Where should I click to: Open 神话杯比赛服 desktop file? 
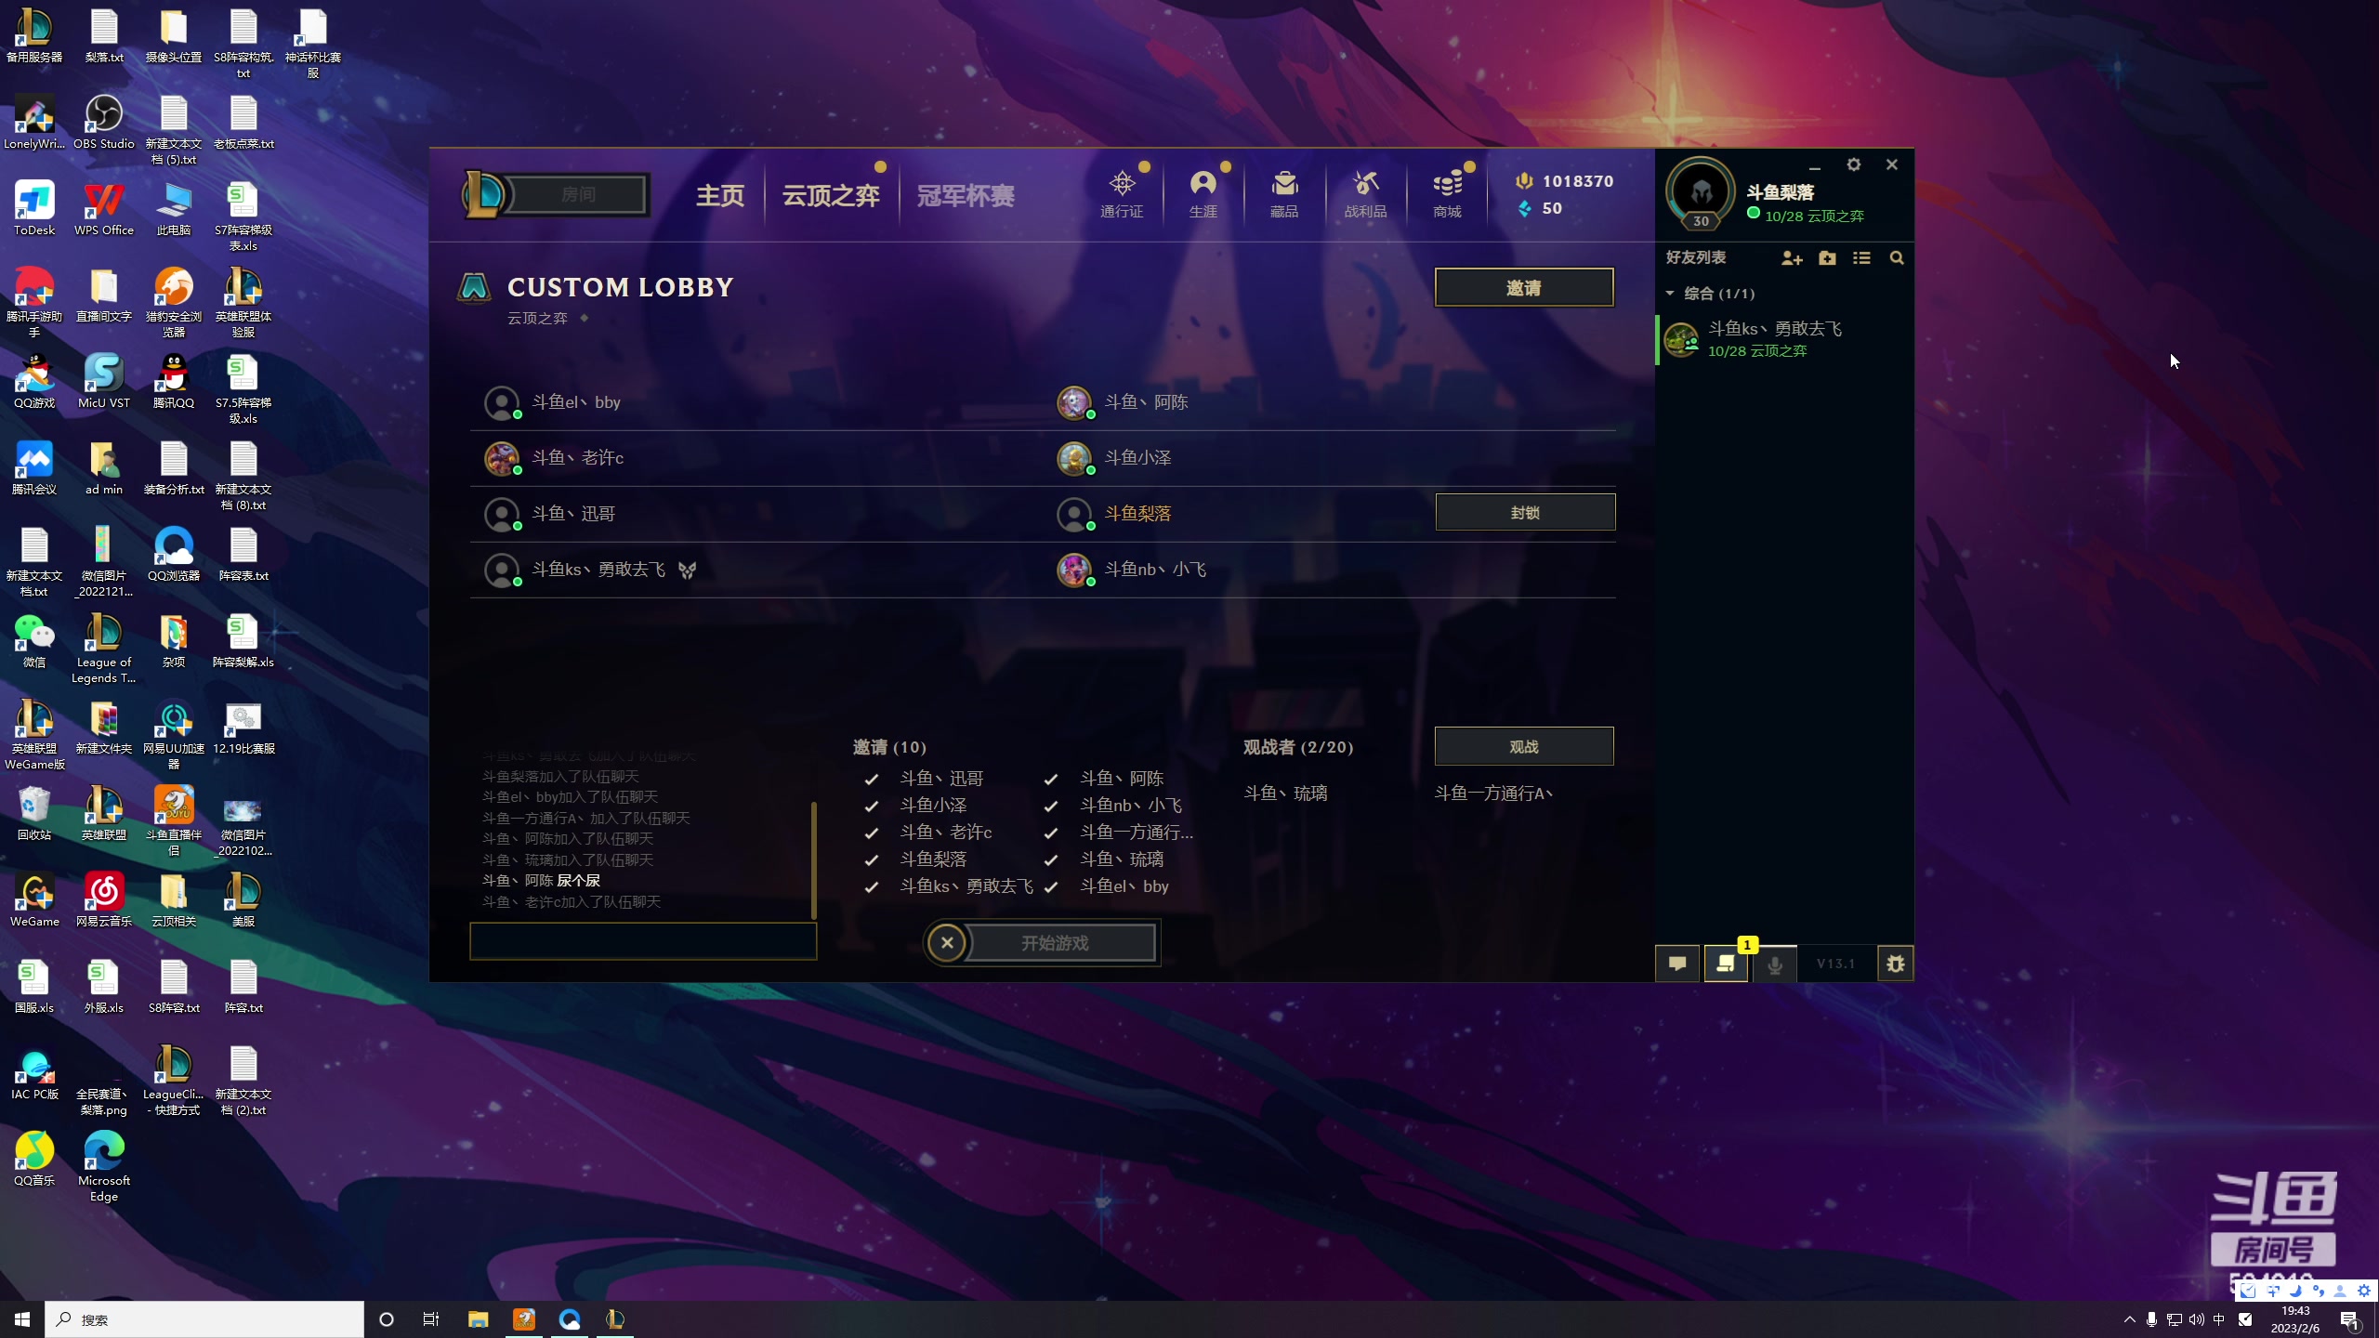coord(312,44)
